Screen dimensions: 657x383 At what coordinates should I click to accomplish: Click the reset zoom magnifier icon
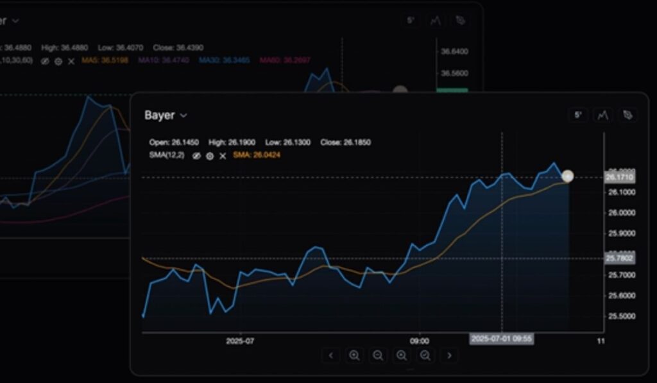pyautogui.click(x=424, y=355)
